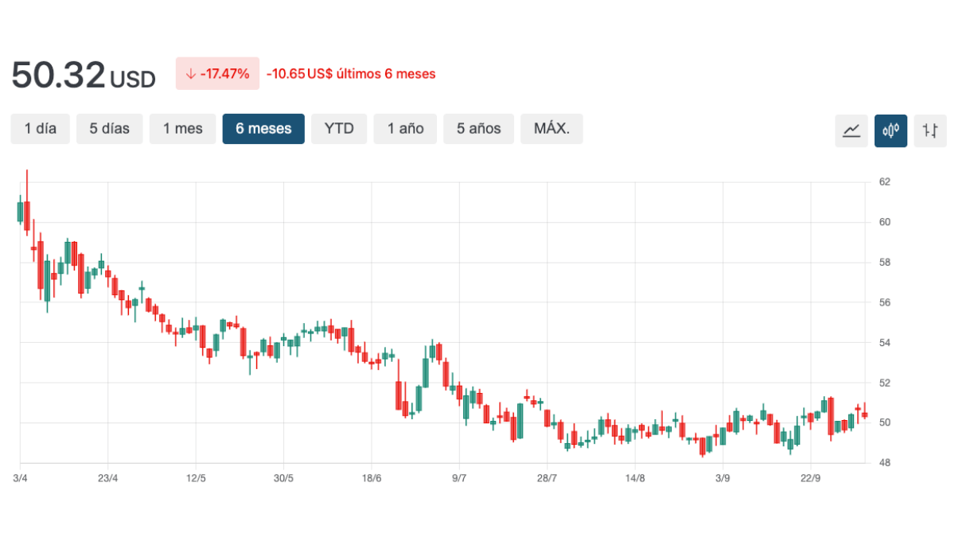Image resolution: width=955 pixels, height=537 pixels.
Task: Click the -17.47% change badge
Action: (217, 74)
